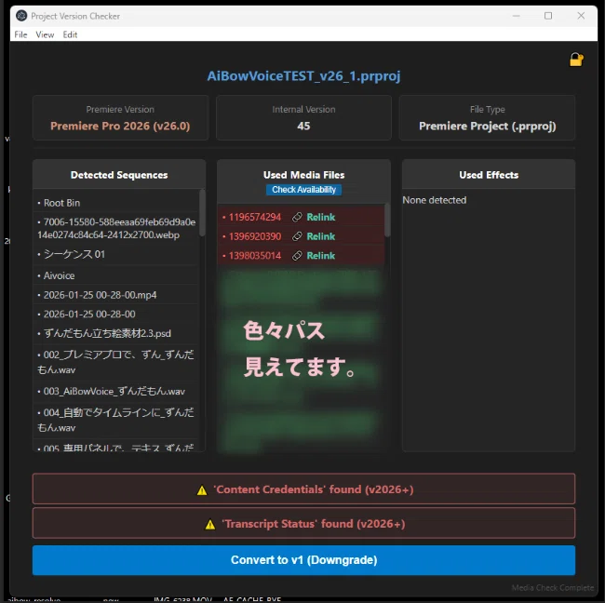Click warning icon in Transcript Status banner

[210, 525]
